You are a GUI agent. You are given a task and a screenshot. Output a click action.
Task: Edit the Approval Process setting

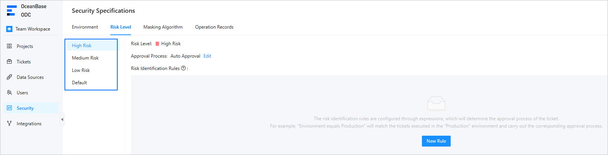[x=207, y=56]
